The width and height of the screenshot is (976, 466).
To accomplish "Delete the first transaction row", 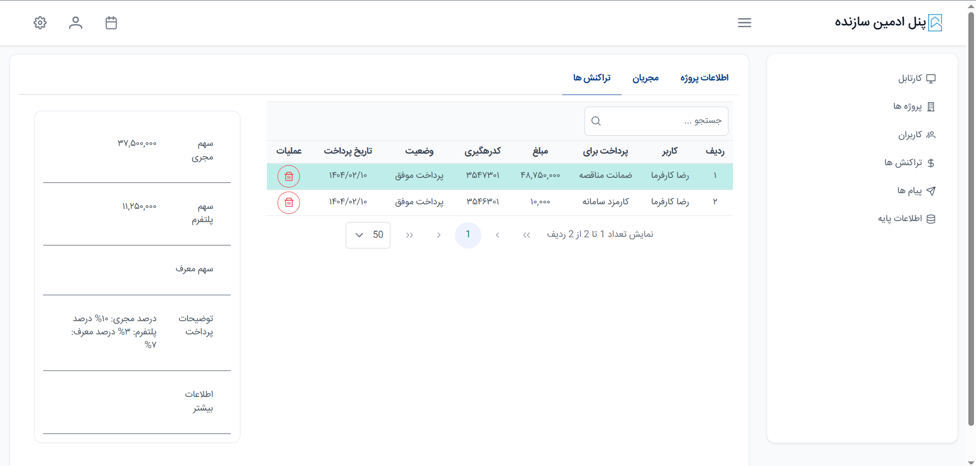I will click(x=289, y=176).
